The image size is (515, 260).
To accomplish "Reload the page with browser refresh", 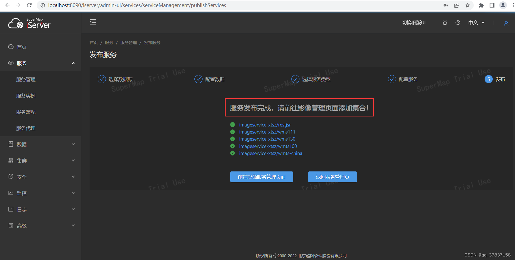I will (x=29, y=5).
